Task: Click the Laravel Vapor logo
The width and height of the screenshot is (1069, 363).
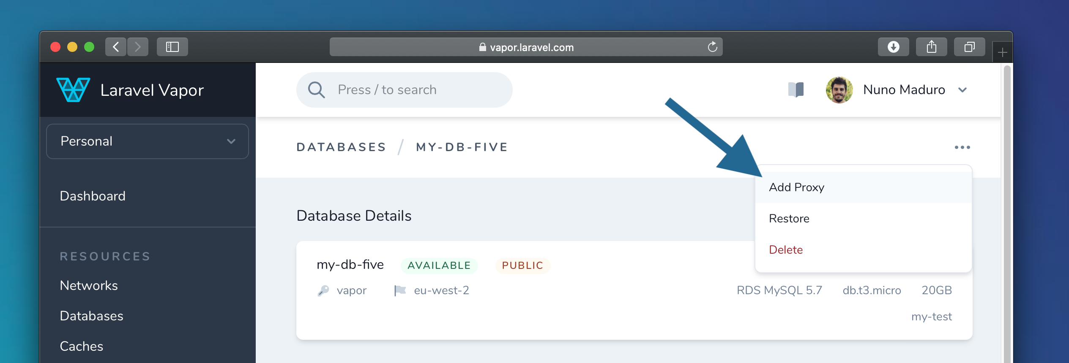Action: tap(73, 89)
